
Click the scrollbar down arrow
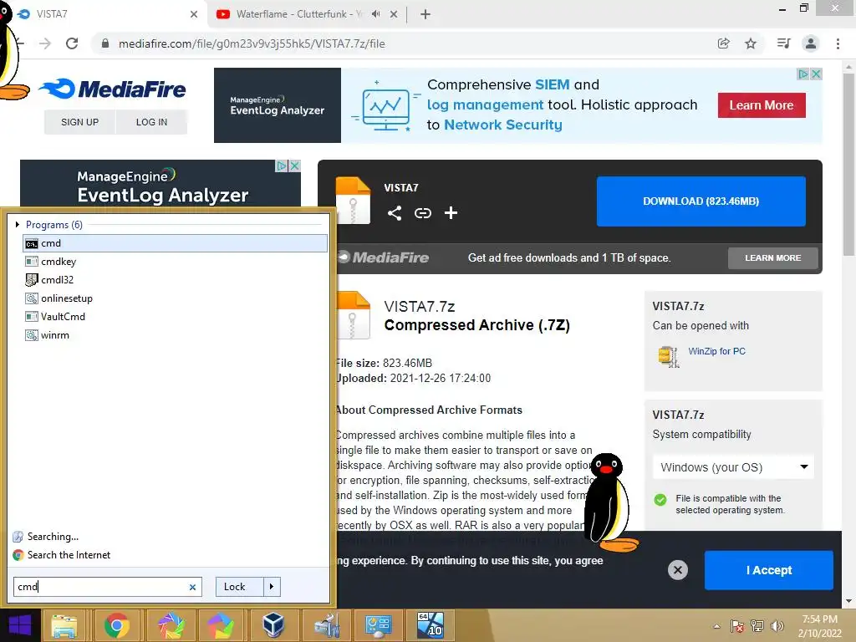[849, 601]
